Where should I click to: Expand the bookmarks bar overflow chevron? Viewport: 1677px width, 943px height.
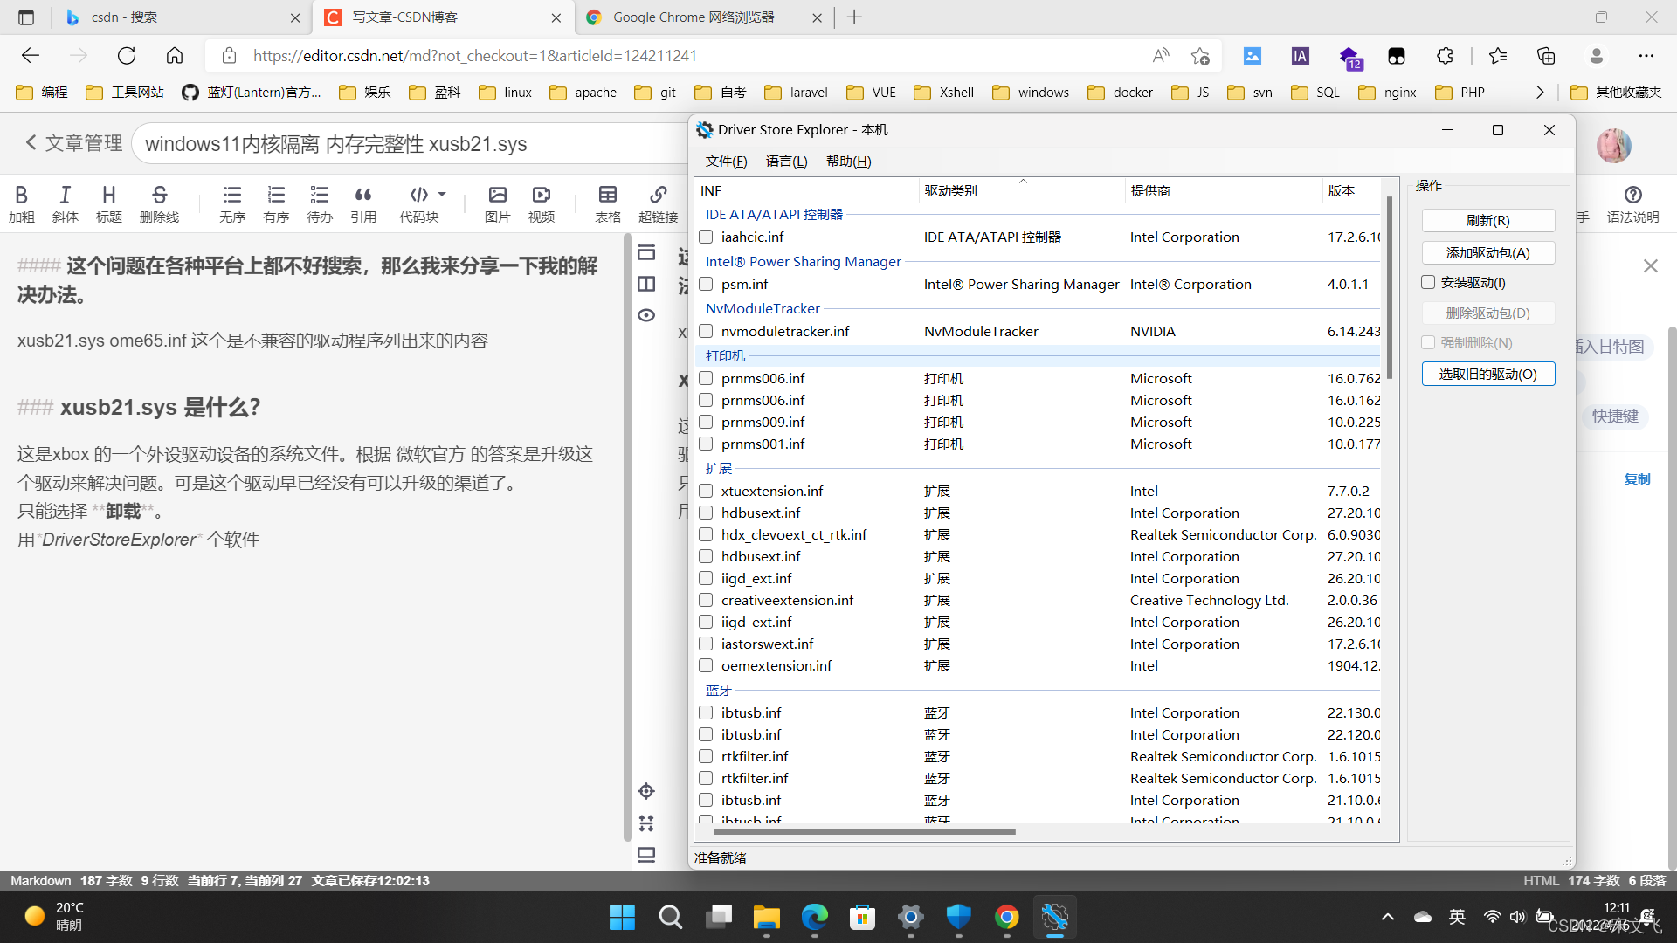point(1540,92)
